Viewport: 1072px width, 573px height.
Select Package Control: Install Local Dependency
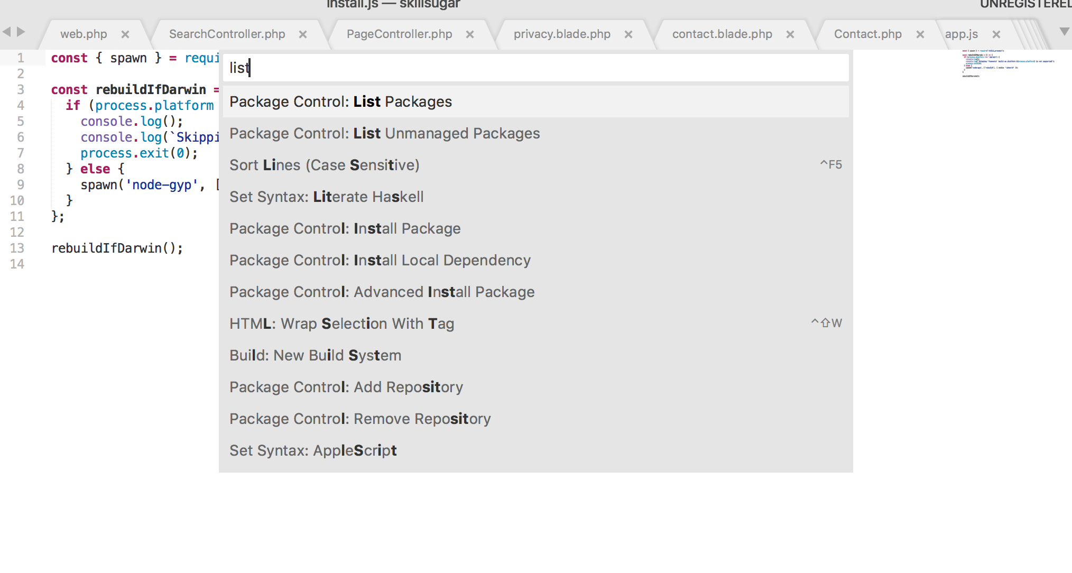coord(535,260)
